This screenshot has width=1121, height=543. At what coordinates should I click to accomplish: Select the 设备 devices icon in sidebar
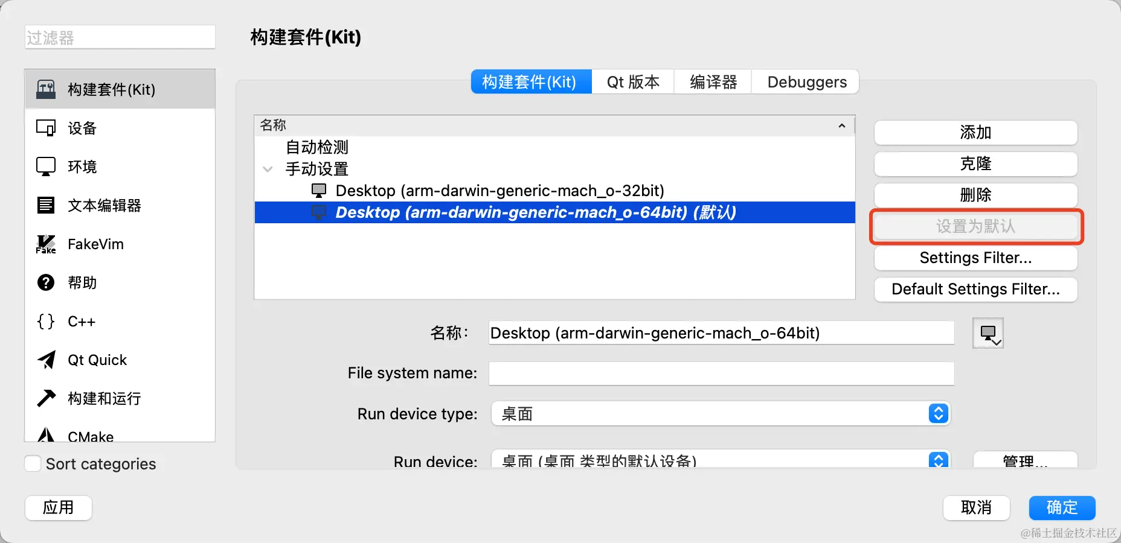(x=46, y=128)
